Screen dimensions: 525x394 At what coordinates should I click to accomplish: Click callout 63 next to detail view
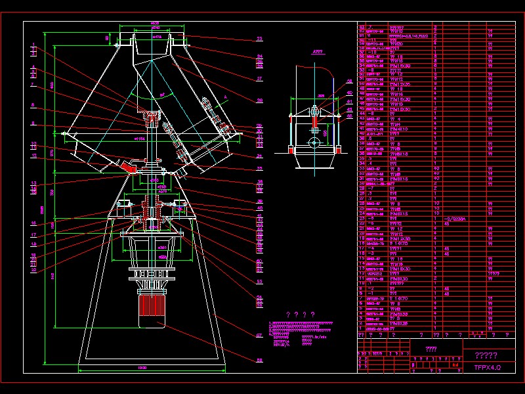click(x=350, y=116)
